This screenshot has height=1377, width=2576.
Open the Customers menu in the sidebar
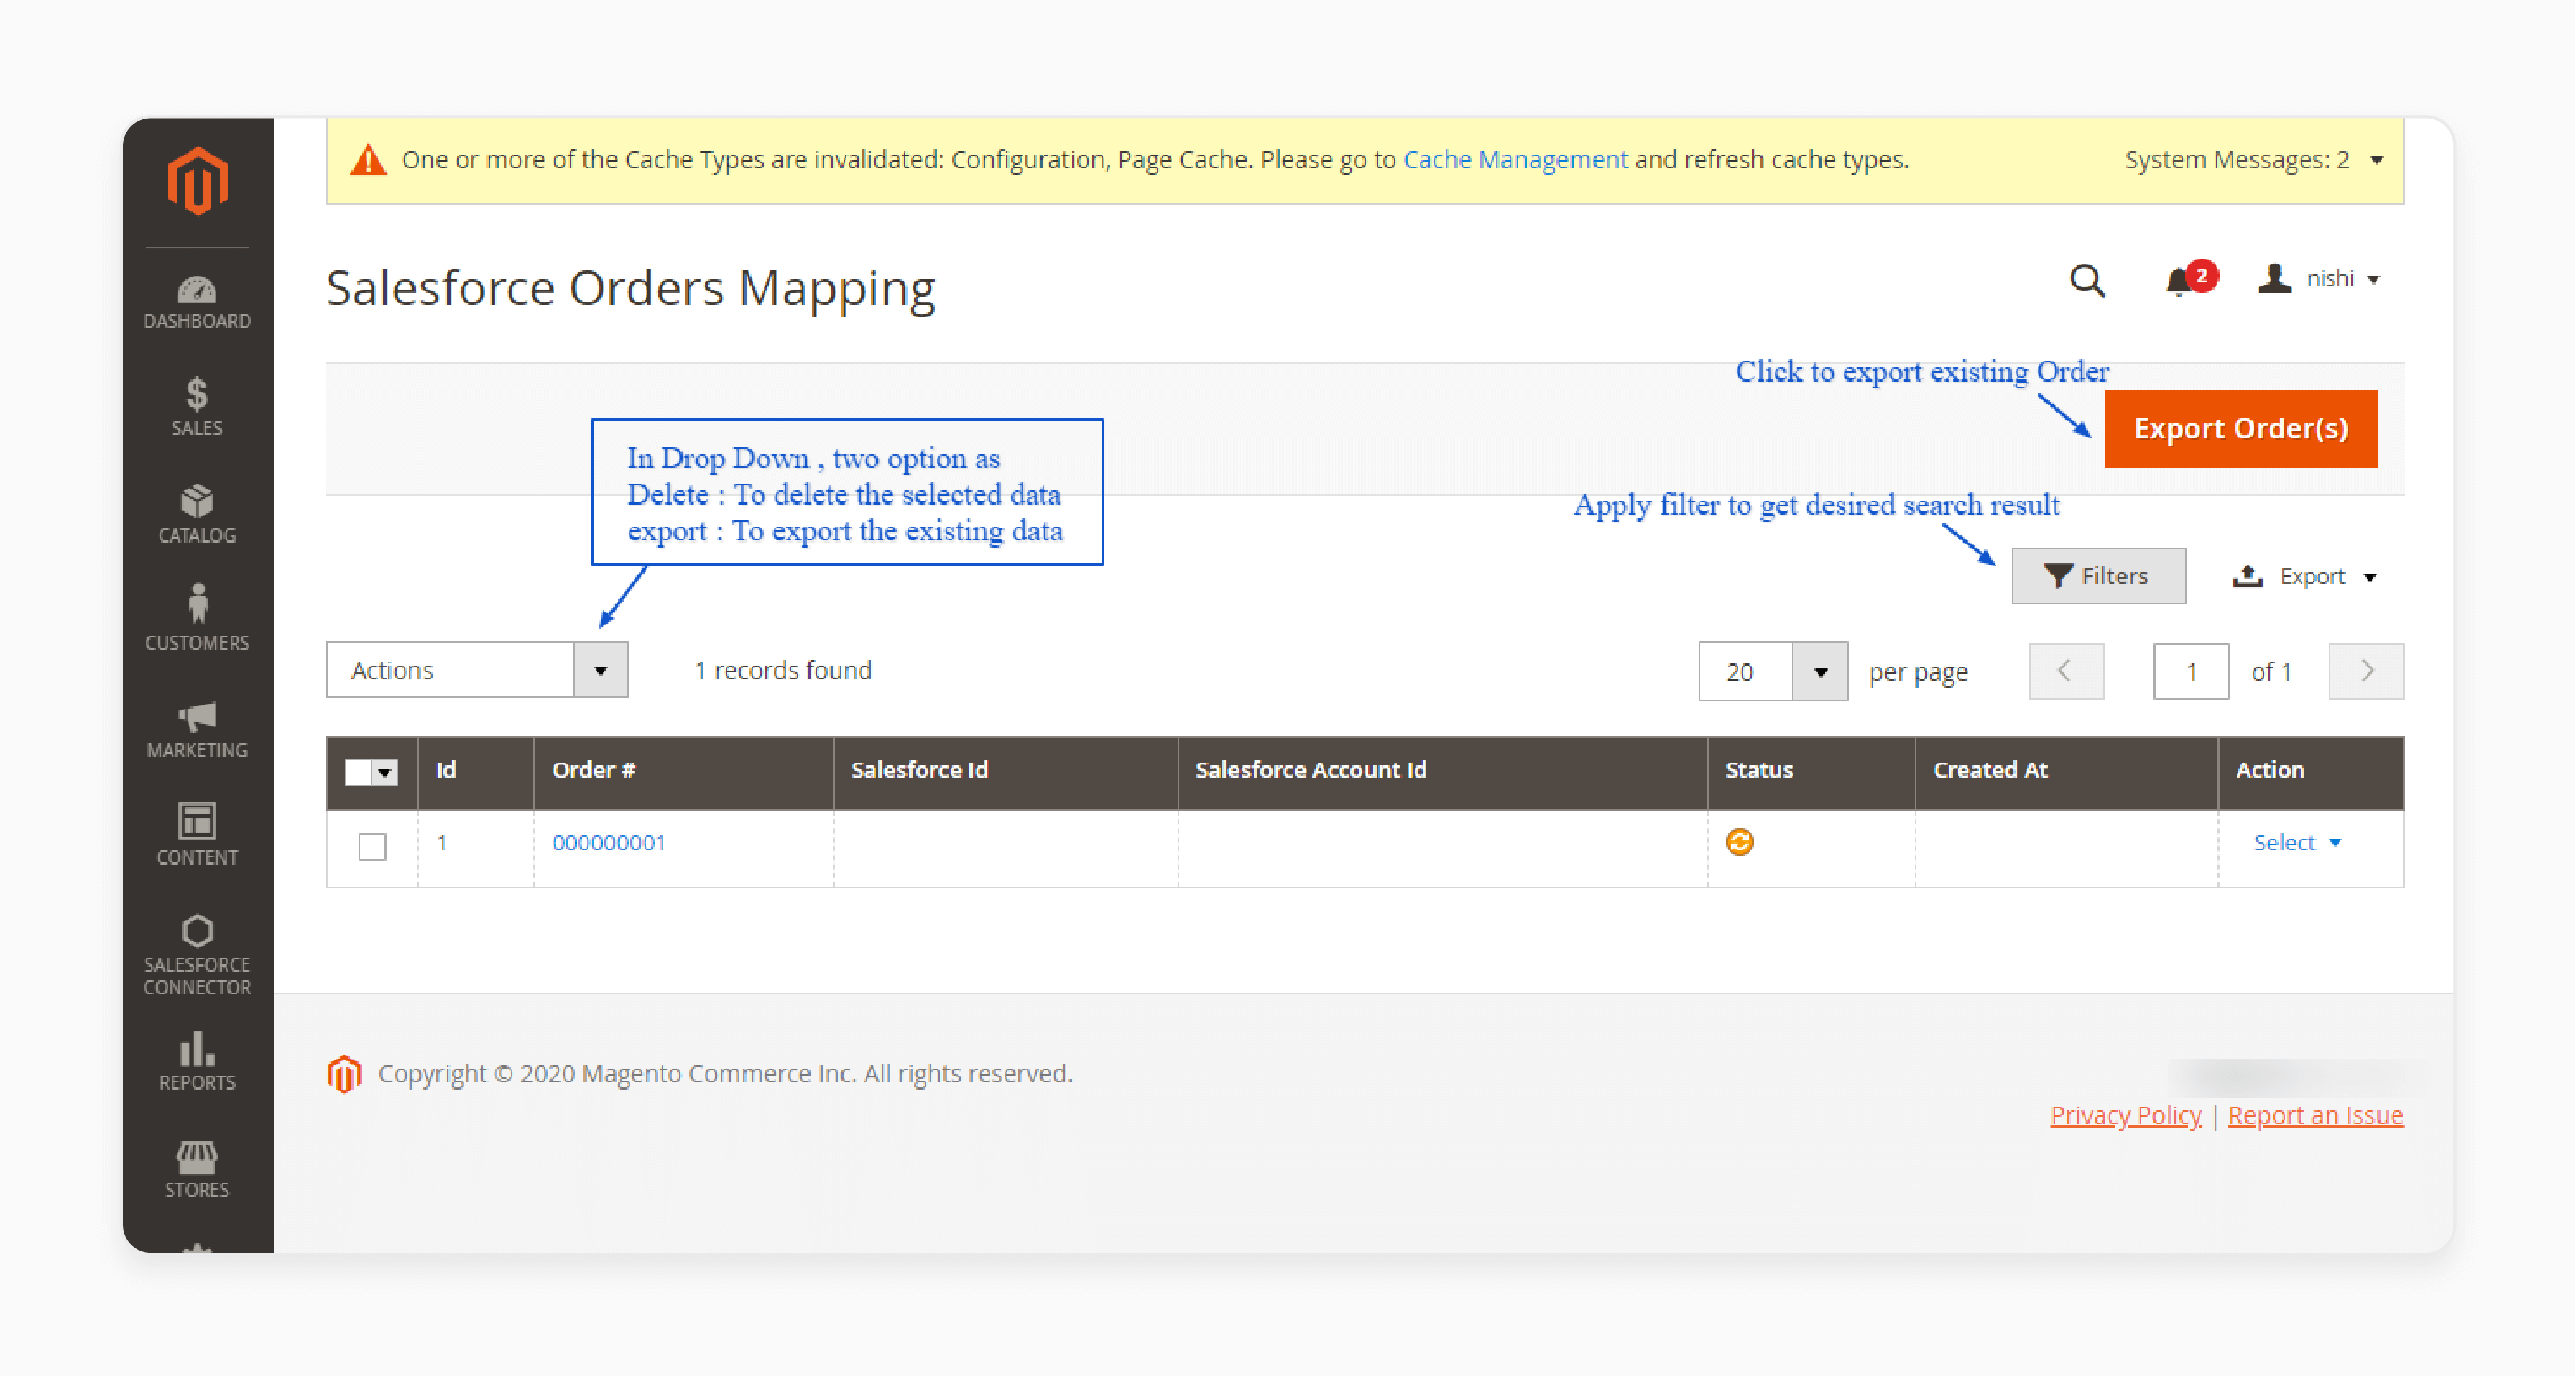[197, 619]
